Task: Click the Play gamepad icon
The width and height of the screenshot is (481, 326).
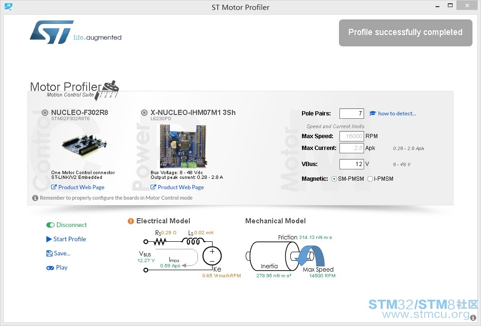Action: [50, 268]
